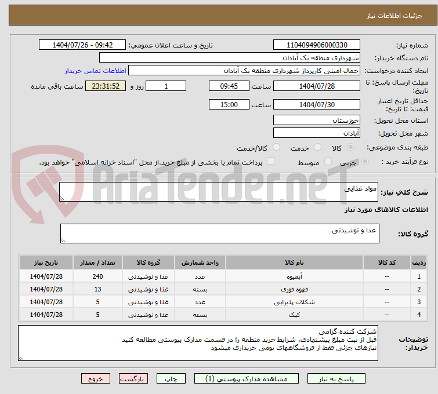Click the جزئیات اطلاعات نیاز header title
Viewport: 438px width, 394px height.
click(394, 16)
